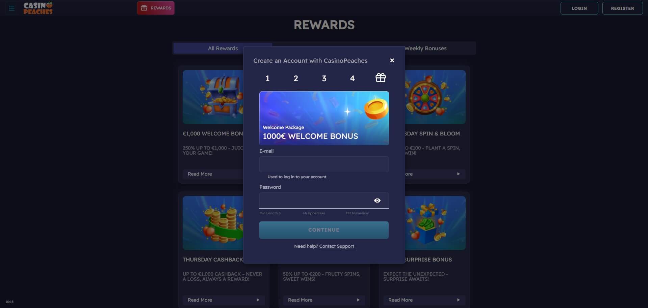The width and height of the screenshot is (648, 308).
Task: Select step 3 in the registration wizard
Action: 324,79
